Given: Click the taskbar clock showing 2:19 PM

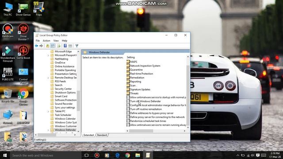Looking at the screenshot, I should click(x=275, y=155).
